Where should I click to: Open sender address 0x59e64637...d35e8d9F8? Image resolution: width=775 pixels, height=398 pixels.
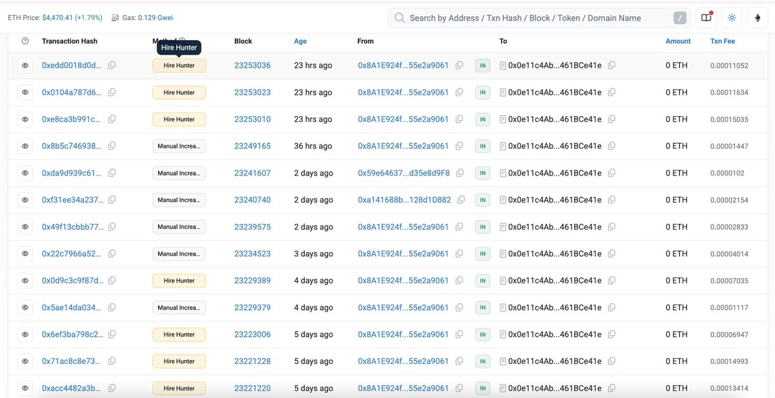pos(404,173)
